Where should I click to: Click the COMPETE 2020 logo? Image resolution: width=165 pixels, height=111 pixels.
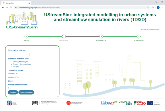[125, 103]
